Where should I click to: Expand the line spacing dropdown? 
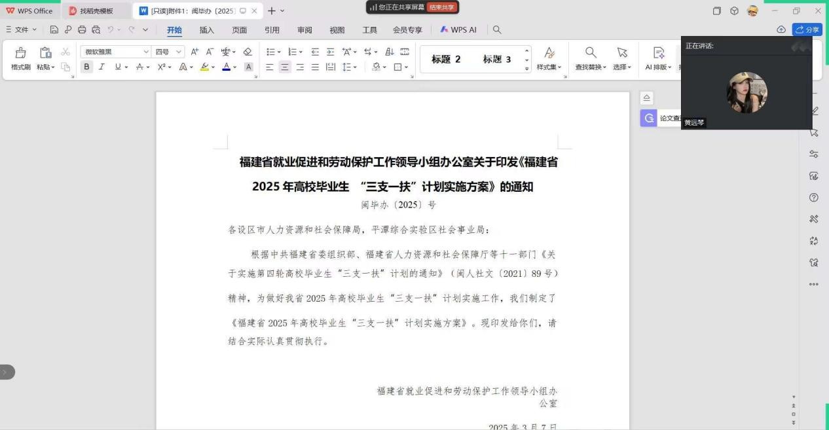point(356,67)
